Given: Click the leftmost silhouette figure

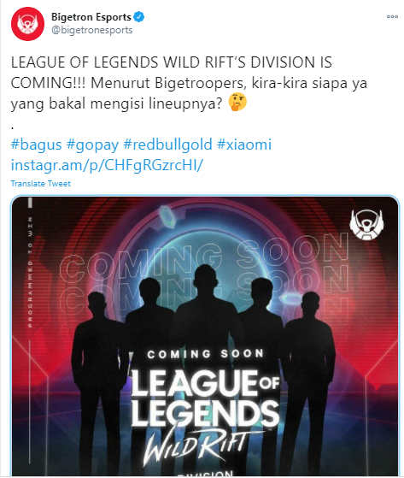Looking at the screenshot, I should [97, 382].
